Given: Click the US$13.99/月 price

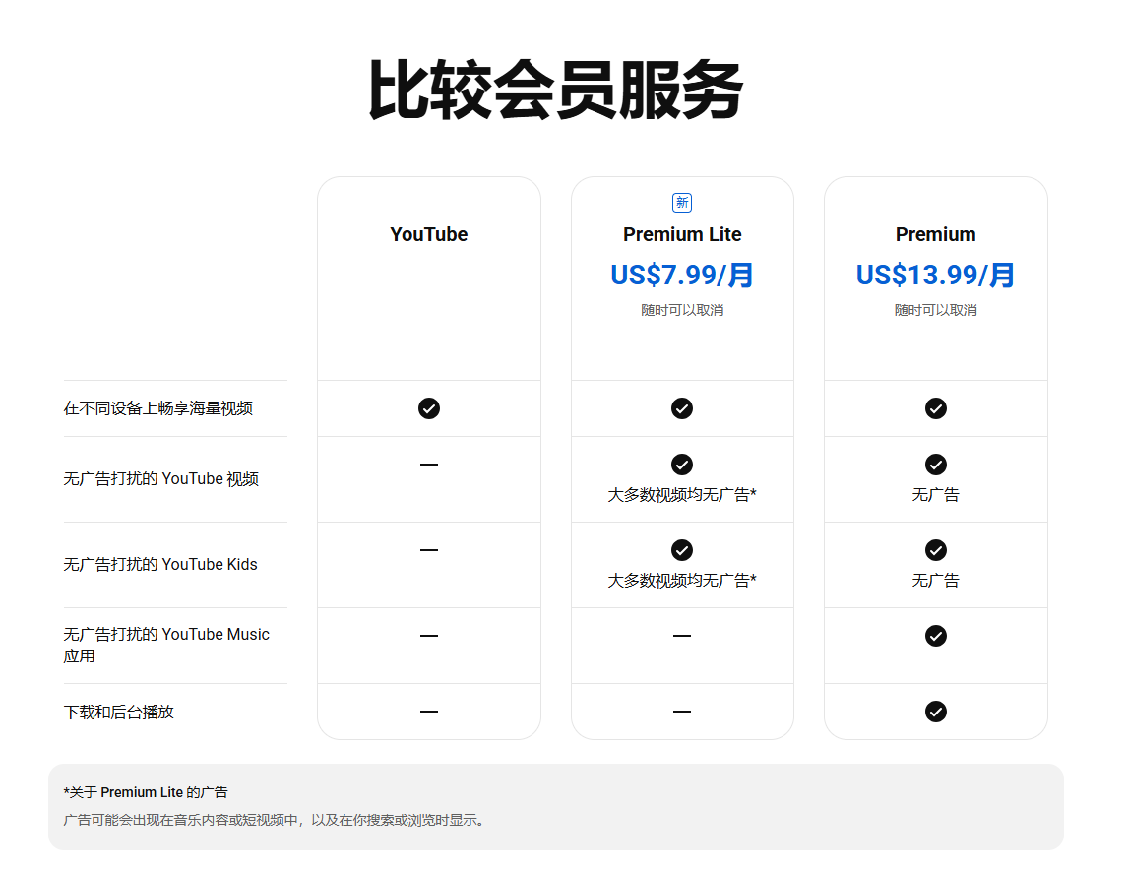Looking at the screenshot, I should 936,275.
